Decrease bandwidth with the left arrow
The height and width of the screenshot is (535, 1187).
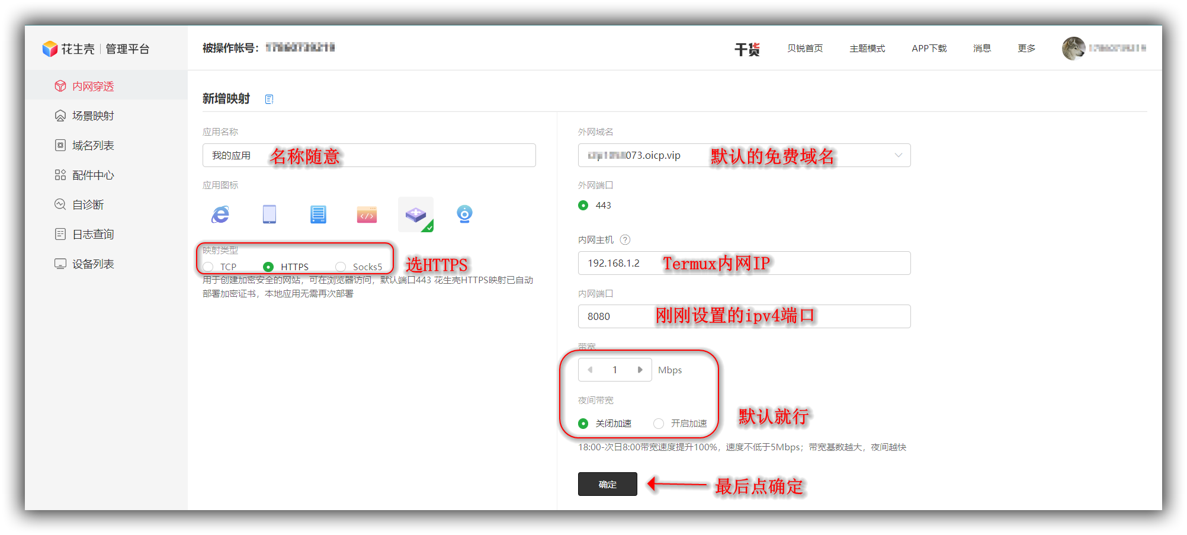[x=590, y=370]
